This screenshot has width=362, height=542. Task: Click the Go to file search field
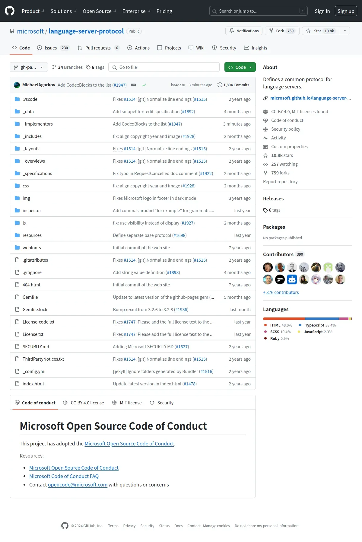(x=164, y=67)
